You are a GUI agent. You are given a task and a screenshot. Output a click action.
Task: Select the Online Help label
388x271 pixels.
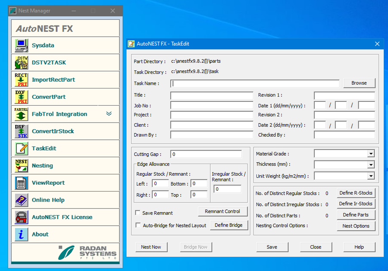pyautogui.click(x=48, y=200)
